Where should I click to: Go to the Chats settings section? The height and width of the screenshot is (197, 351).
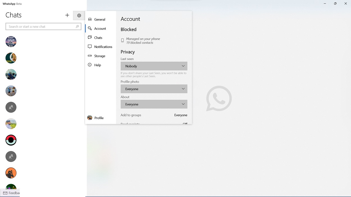pos(101,38)
